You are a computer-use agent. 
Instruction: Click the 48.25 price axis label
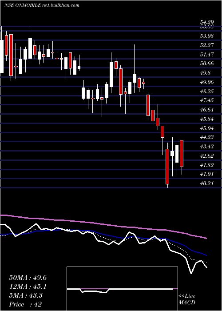[x=206, y=91]
